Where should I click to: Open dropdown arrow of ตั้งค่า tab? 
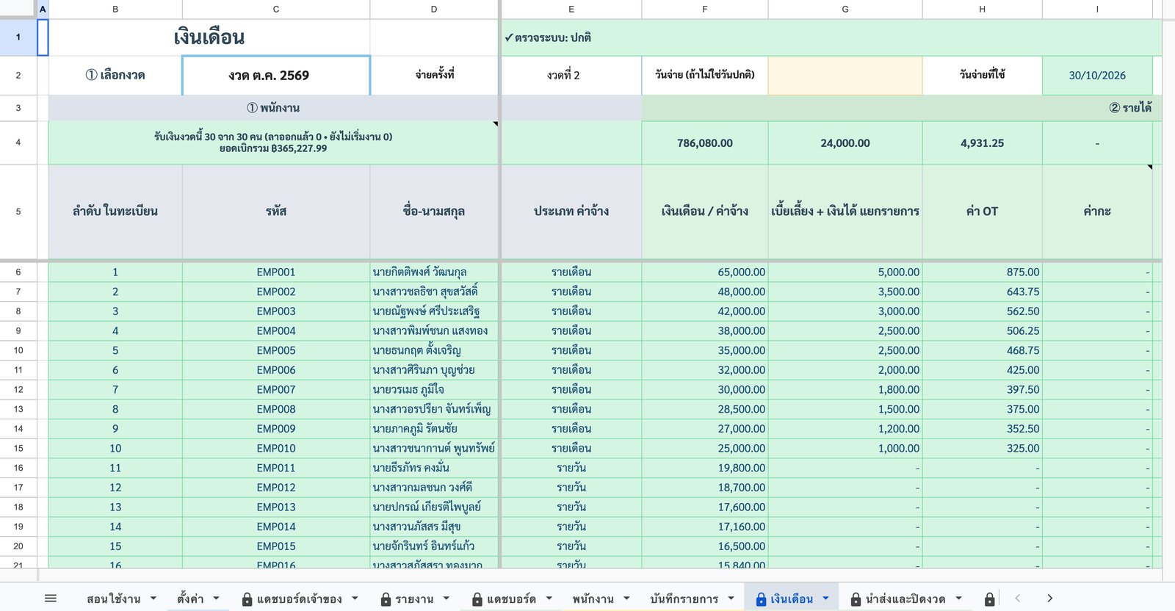[216, 599]
